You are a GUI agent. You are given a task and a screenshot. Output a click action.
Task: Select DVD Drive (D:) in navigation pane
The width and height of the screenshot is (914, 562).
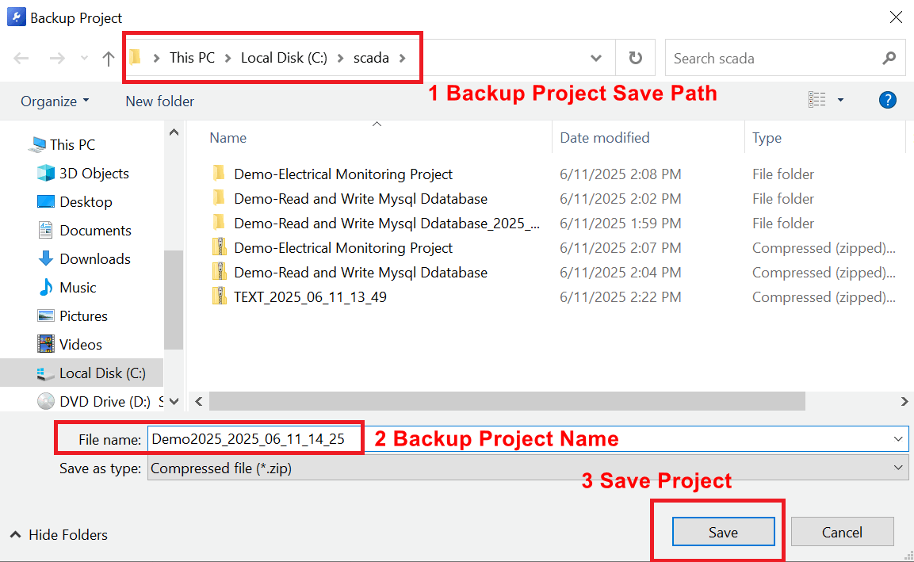[94, 402]
